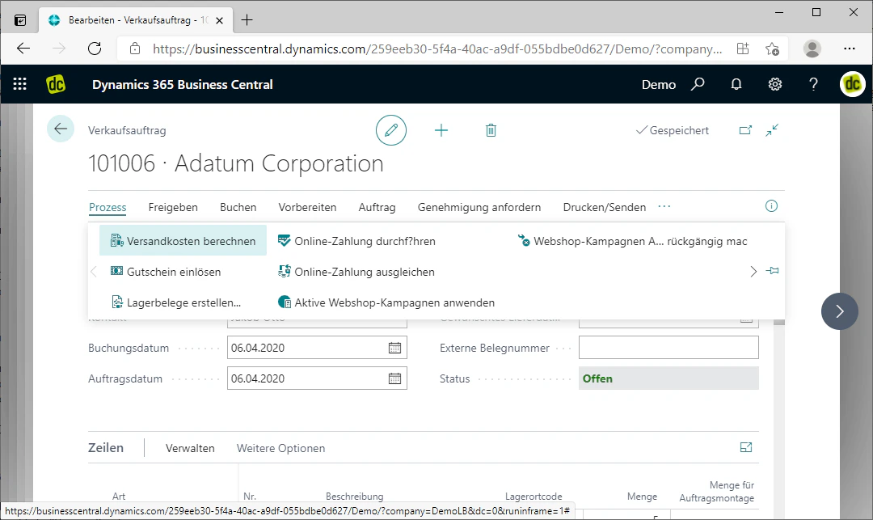Open a new browser tab
This screenshot has height=520, width=873.
pos(247,20)
